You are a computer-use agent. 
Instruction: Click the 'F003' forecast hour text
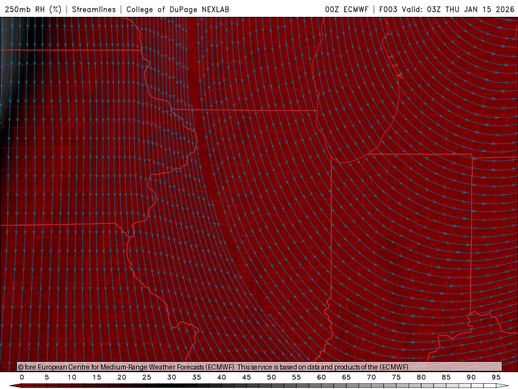point(388,9)
